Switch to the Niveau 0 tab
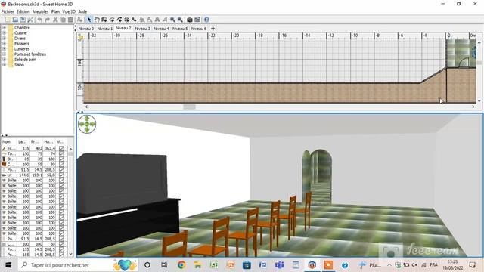Viewport: 484px width, 272px height. (86, 29)
